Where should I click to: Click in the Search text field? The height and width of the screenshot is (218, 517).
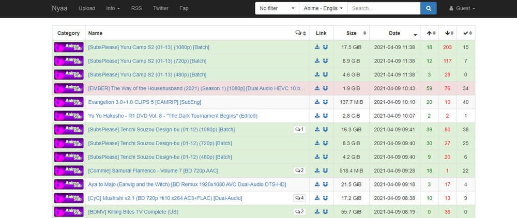click(384, 8)
